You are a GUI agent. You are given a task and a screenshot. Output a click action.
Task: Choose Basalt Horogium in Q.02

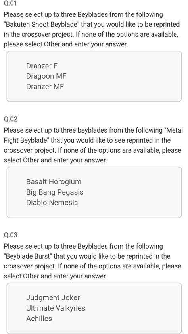click(x=54, y=182)
